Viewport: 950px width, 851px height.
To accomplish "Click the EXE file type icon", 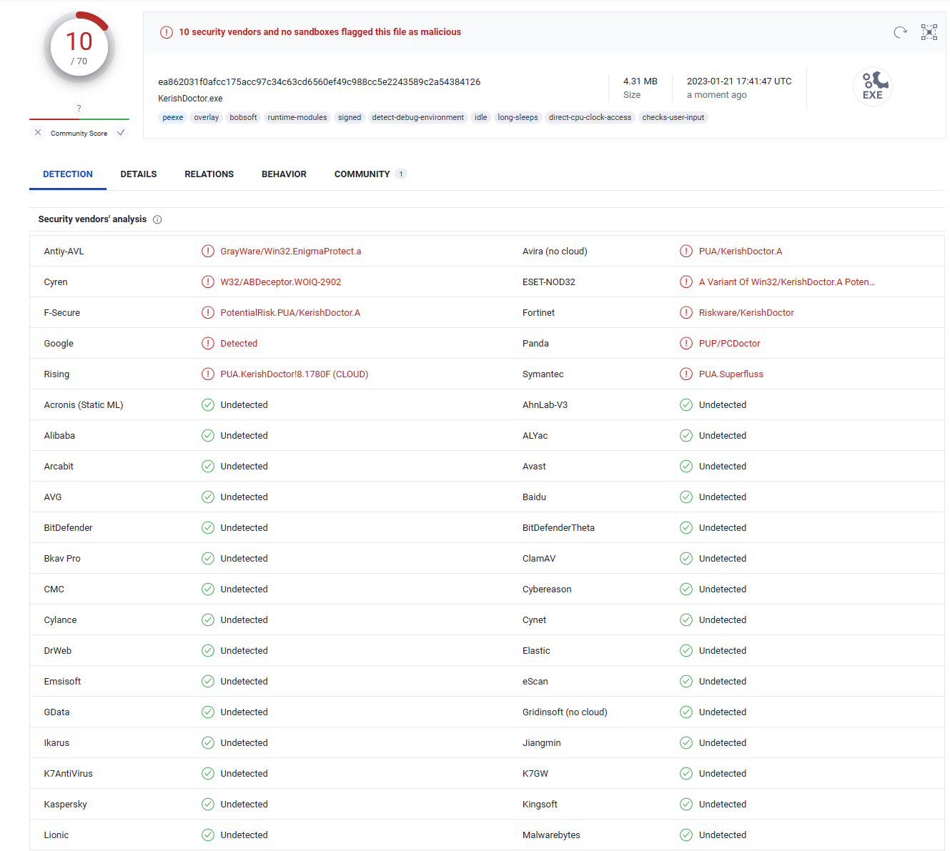I will [x=873, y=86].
